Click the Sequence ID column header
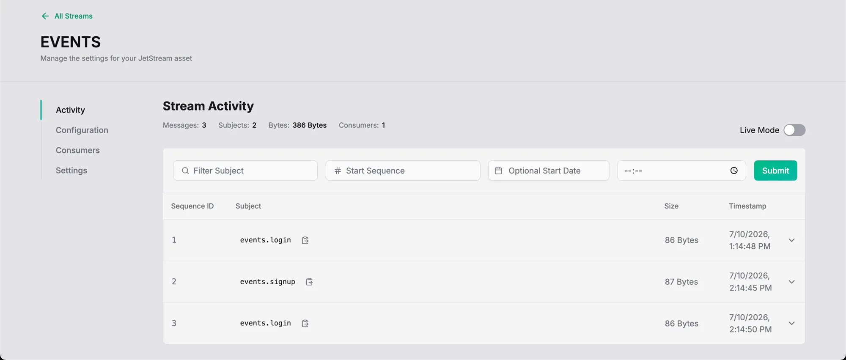 [x=192, y=206]
